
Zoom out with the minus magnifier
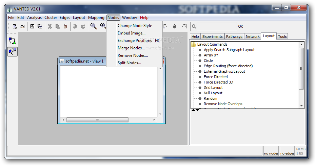(94, 26)
